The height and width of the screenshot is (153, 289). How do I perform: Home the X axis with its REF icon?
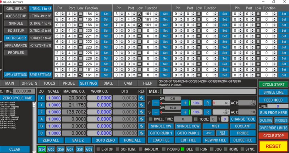click(142, 98)
